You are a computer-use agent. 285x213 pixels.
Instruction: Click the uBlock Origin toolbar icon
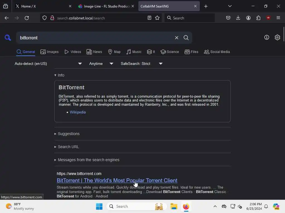tap(268, 18)
